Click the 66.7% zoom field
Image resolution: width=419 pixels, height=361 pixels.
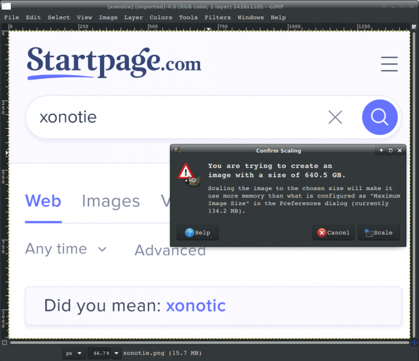[x=99, y=353]
